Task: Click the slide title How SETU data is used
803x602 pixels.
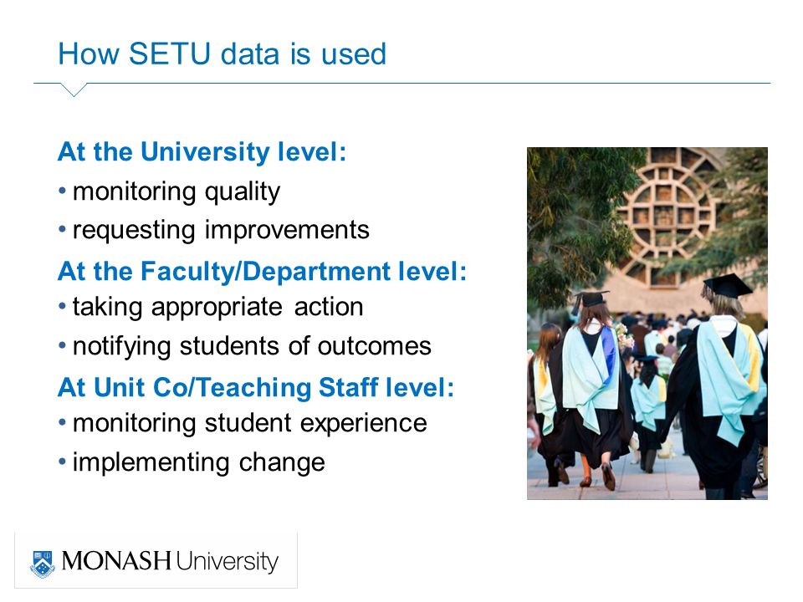Action: (x=222, y=54)
